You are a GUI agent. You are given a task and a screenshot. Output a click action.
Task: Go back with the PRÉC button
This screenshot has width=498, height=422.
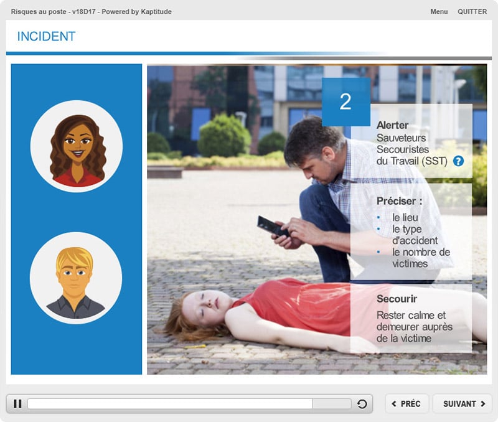[406, 404]
